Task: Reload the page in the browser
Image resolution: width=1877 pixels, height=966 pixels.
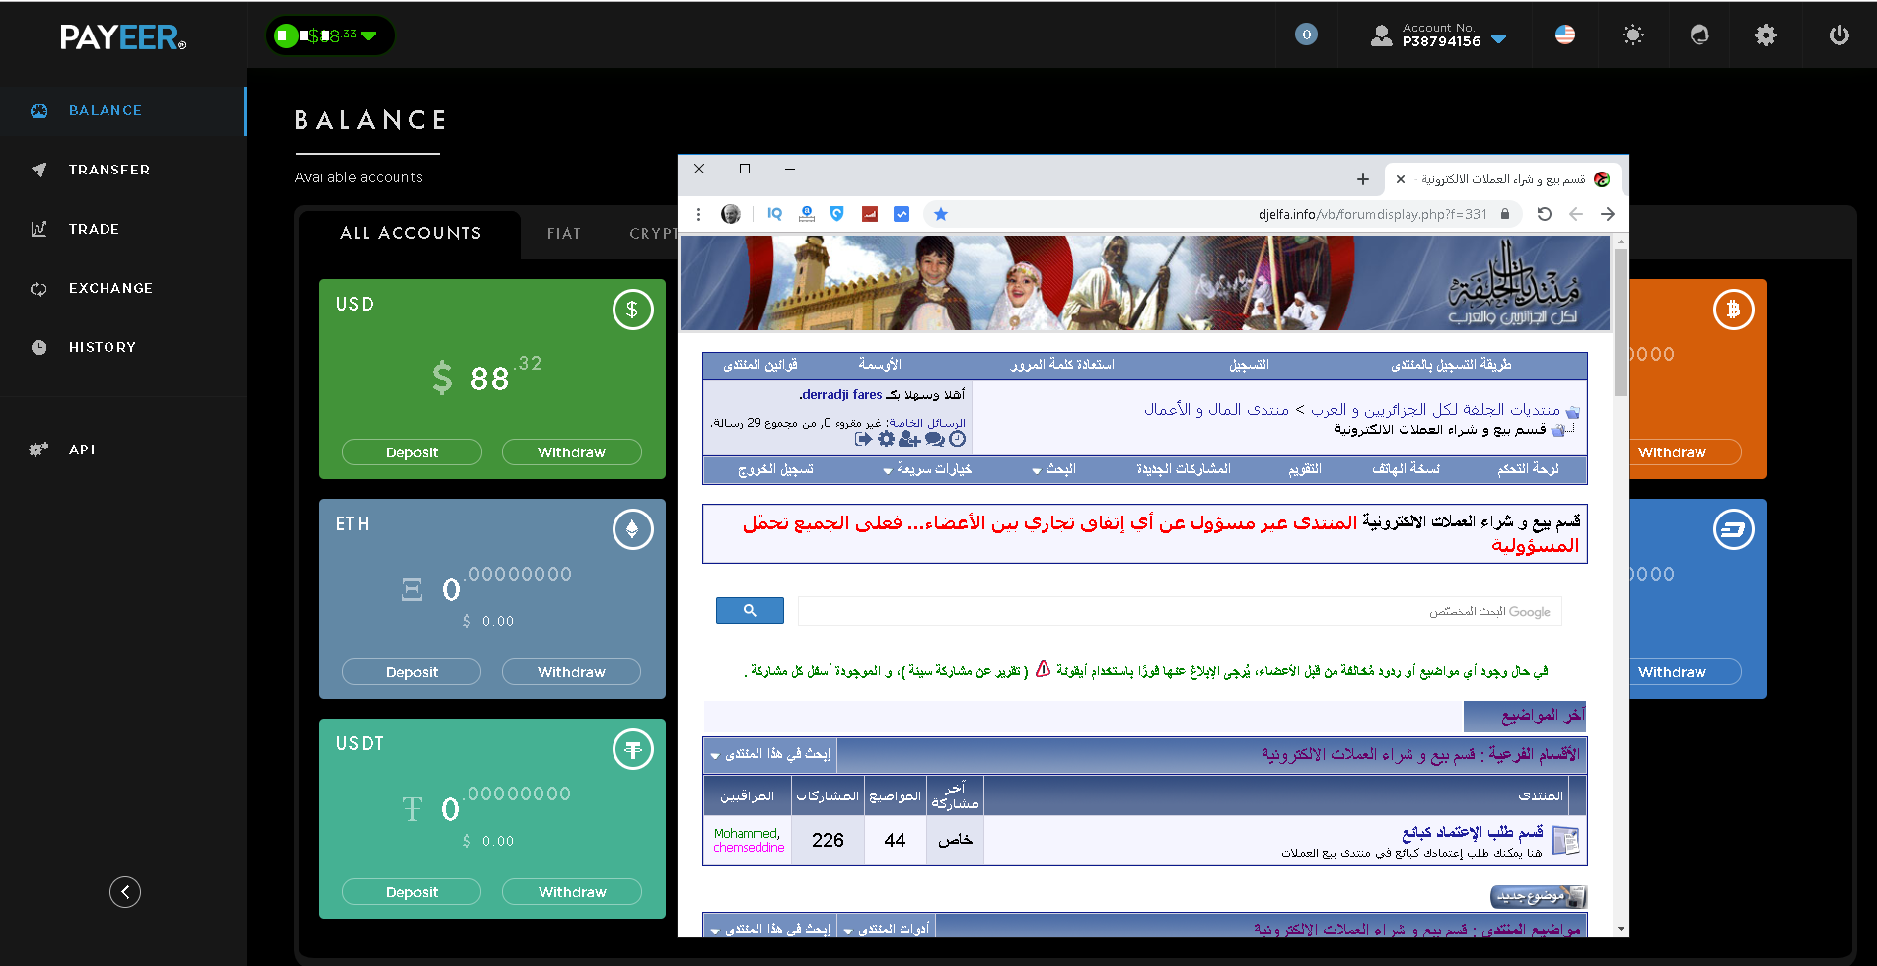Action: 1545,214
